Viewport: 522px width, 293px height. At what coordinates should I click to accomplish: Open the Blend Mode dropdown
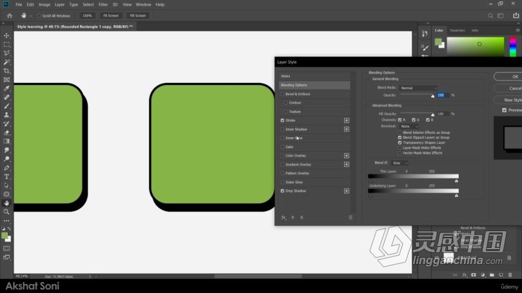(x=418, y=88)
